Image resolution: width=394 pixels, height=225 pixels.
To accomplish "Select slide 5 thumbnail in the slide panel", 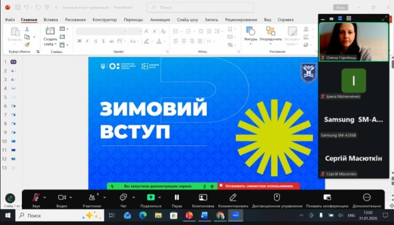I will pyautogui.click(x=13, y=97).
